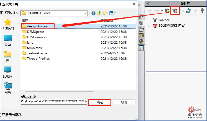Screen dimensions: 207x121
Task: Go up one folder level in the dialog
Action: [x=99, y=13]
